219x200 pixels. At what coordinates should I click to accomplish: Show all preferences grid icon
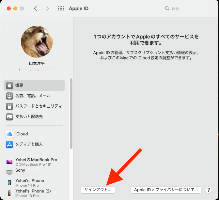pyautogui.click(x=61, y=8)
